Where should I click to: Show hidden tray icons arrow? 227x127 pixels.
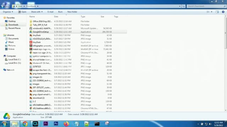pyautogui.click(x=198, y=124)
